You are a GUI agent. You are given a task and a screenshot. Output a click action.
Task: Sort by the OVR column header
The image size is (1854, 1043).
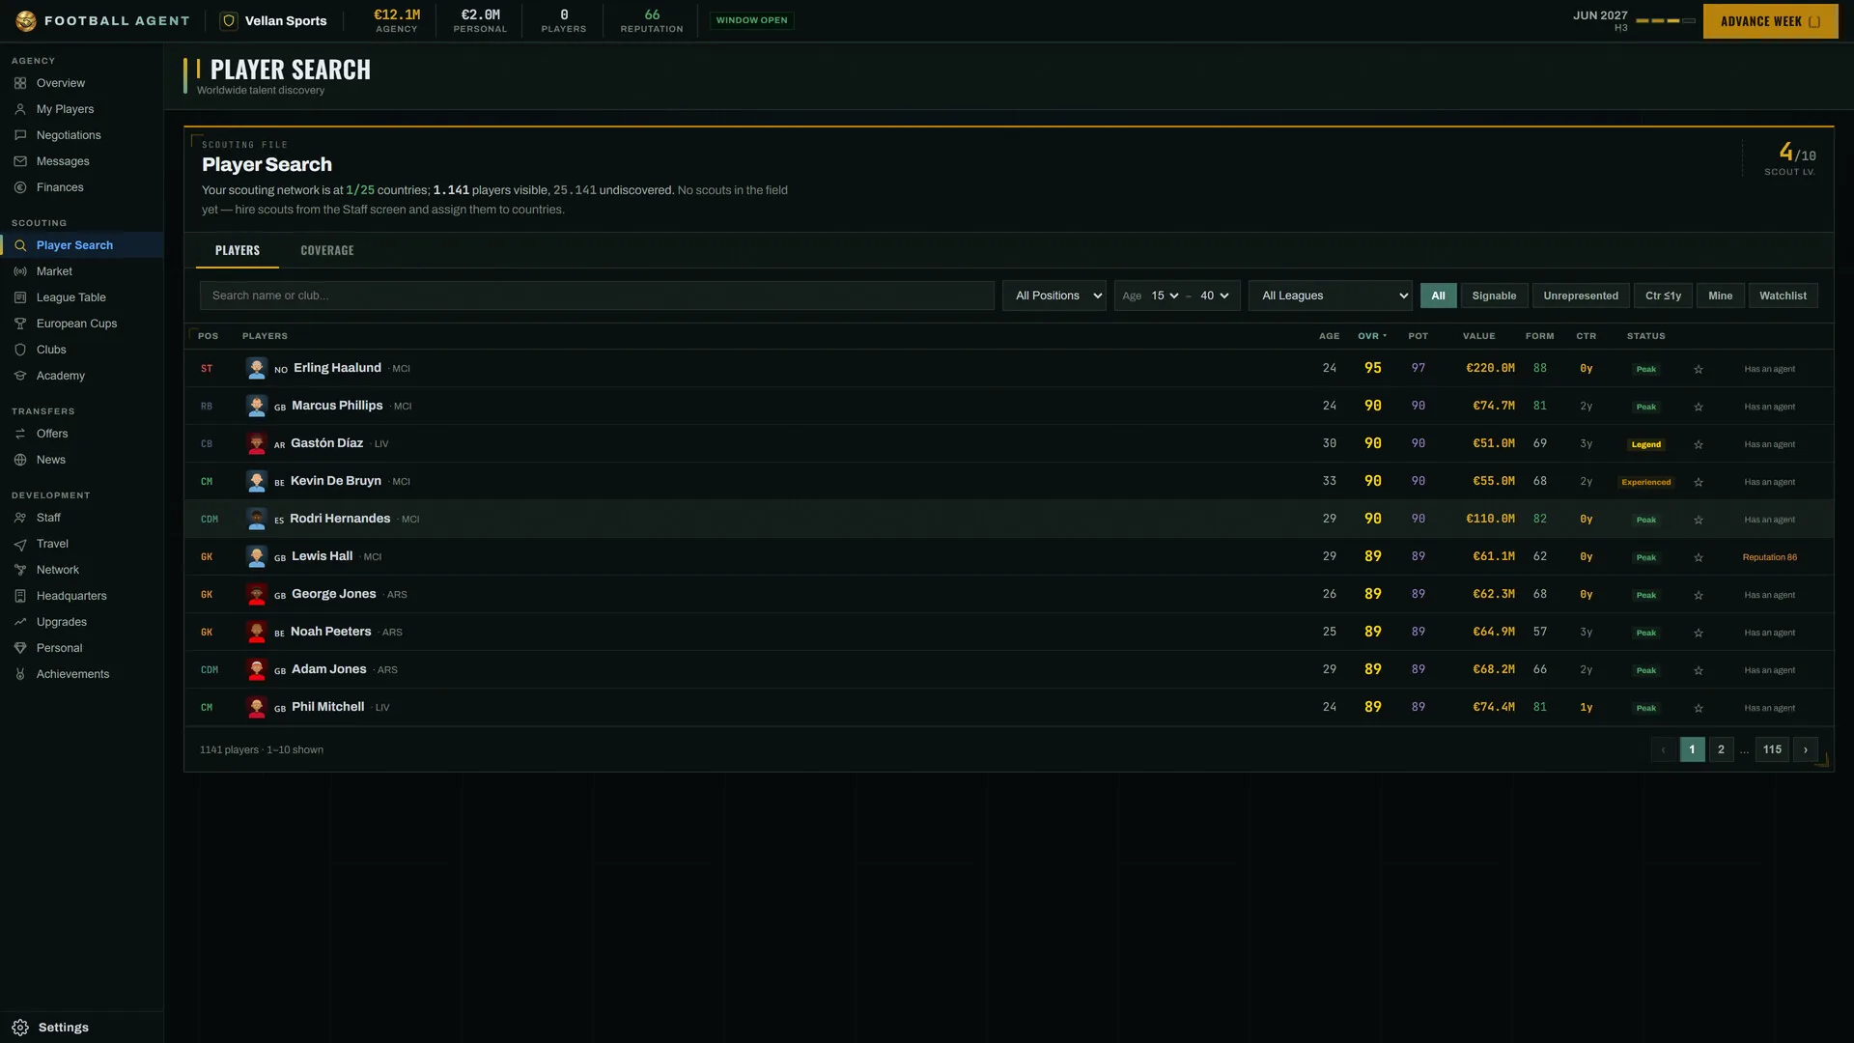(1371, 336)
